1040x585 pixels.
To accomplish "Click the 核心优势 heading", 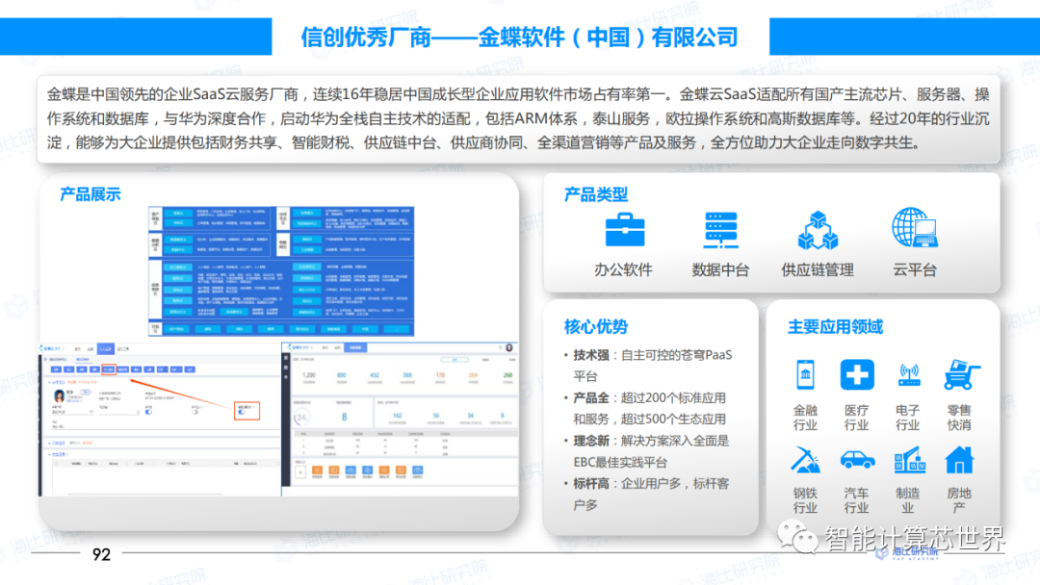I will pos(596,326).
